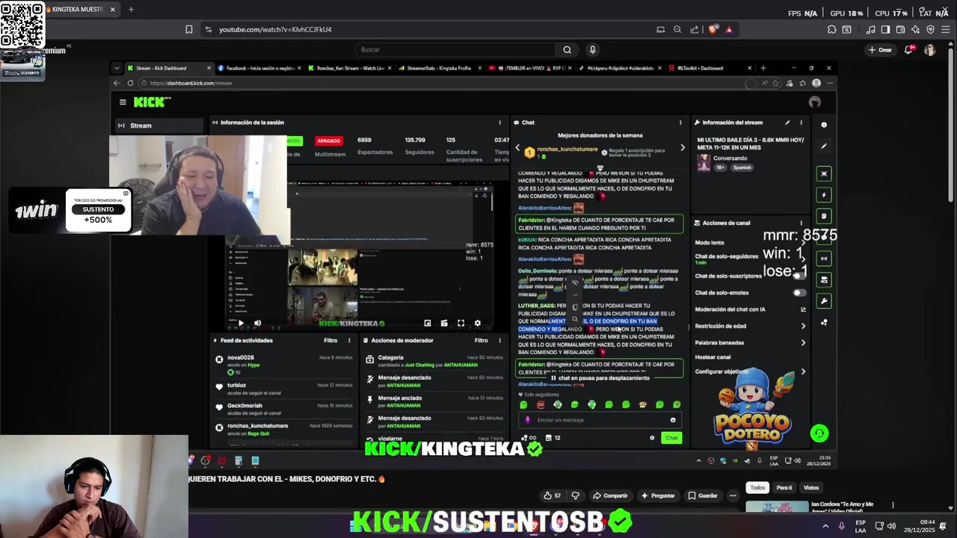Screen dimensions: 957x538
Task: Toggle Chat de solo-emotes switch
Action: [799, 293]
